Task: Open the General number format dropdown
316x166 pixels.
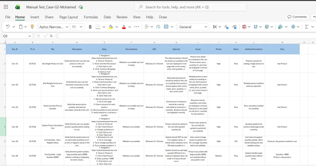Action: [x=193, y=27]
